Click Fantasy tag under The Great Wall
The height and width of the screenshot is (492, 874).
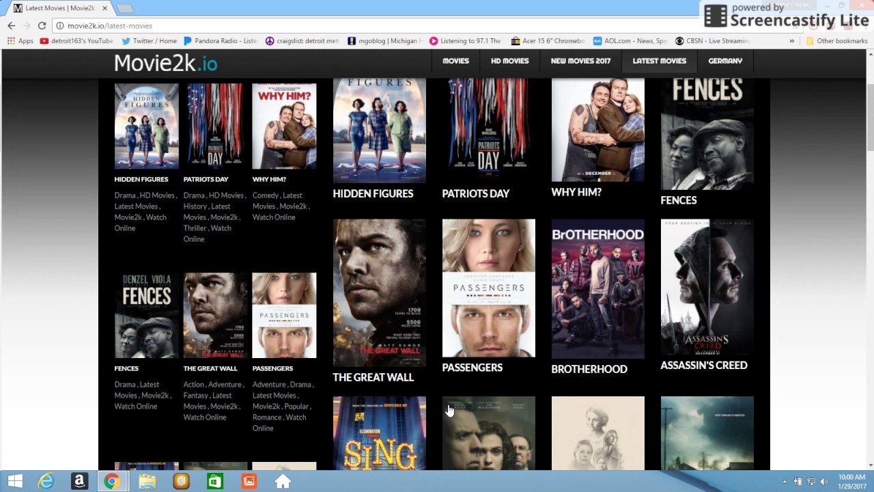tap(195, 396)
